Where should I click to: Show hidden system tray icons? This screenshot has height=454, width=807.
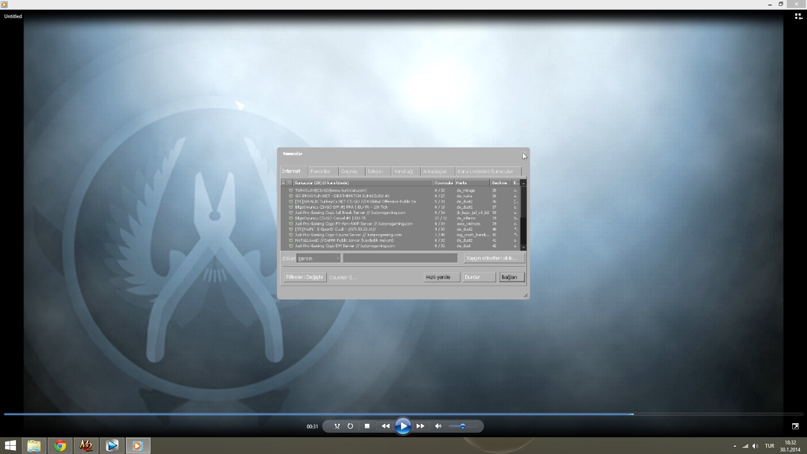pyautogui.click(x=735, y=446)
